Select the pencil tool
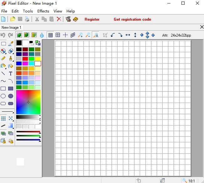Image resolution: width=204 pixels, height=183 pixels. click(3, 58)
